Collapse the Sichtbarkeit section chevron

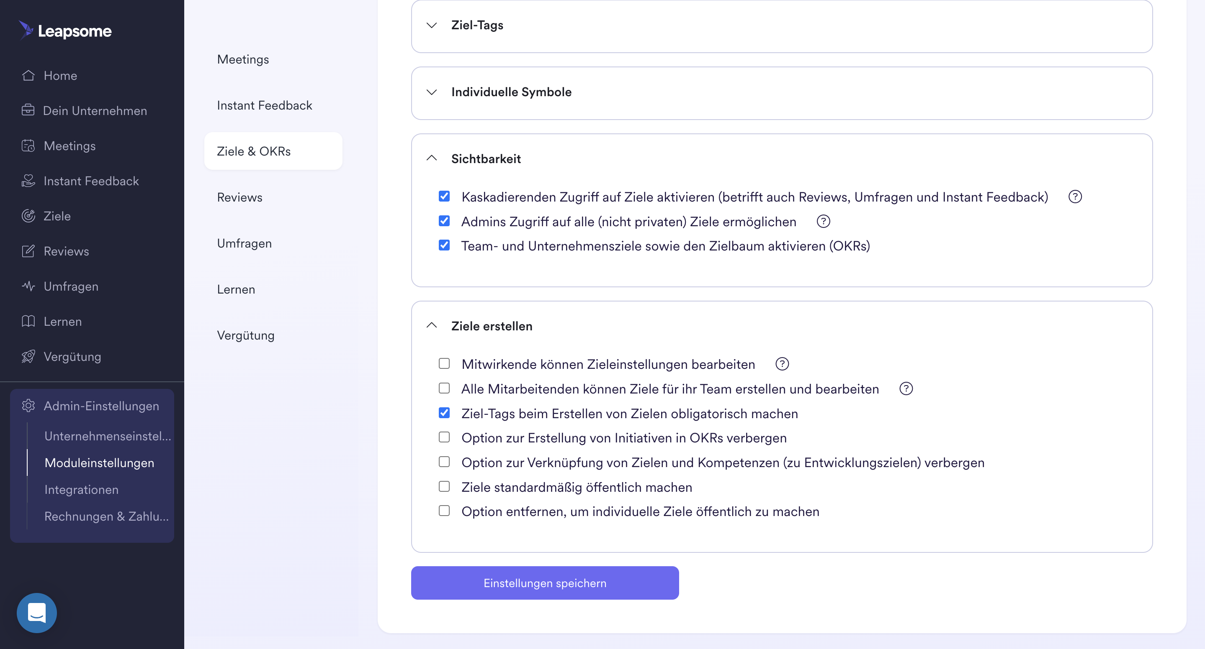point(432,158)
